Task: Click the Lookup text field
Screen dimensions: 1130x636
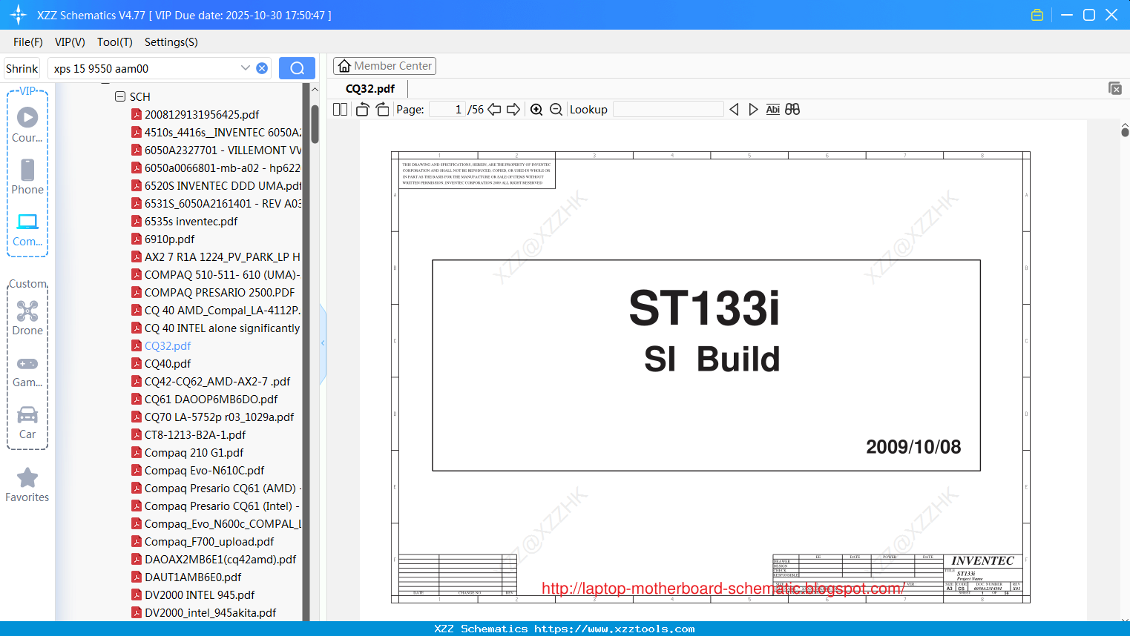Action: 669,110
